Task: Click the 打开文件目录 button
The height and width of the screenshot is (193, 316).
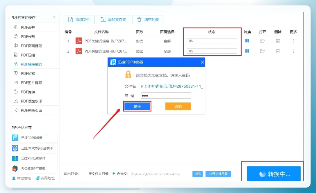Action: [218, 174]
